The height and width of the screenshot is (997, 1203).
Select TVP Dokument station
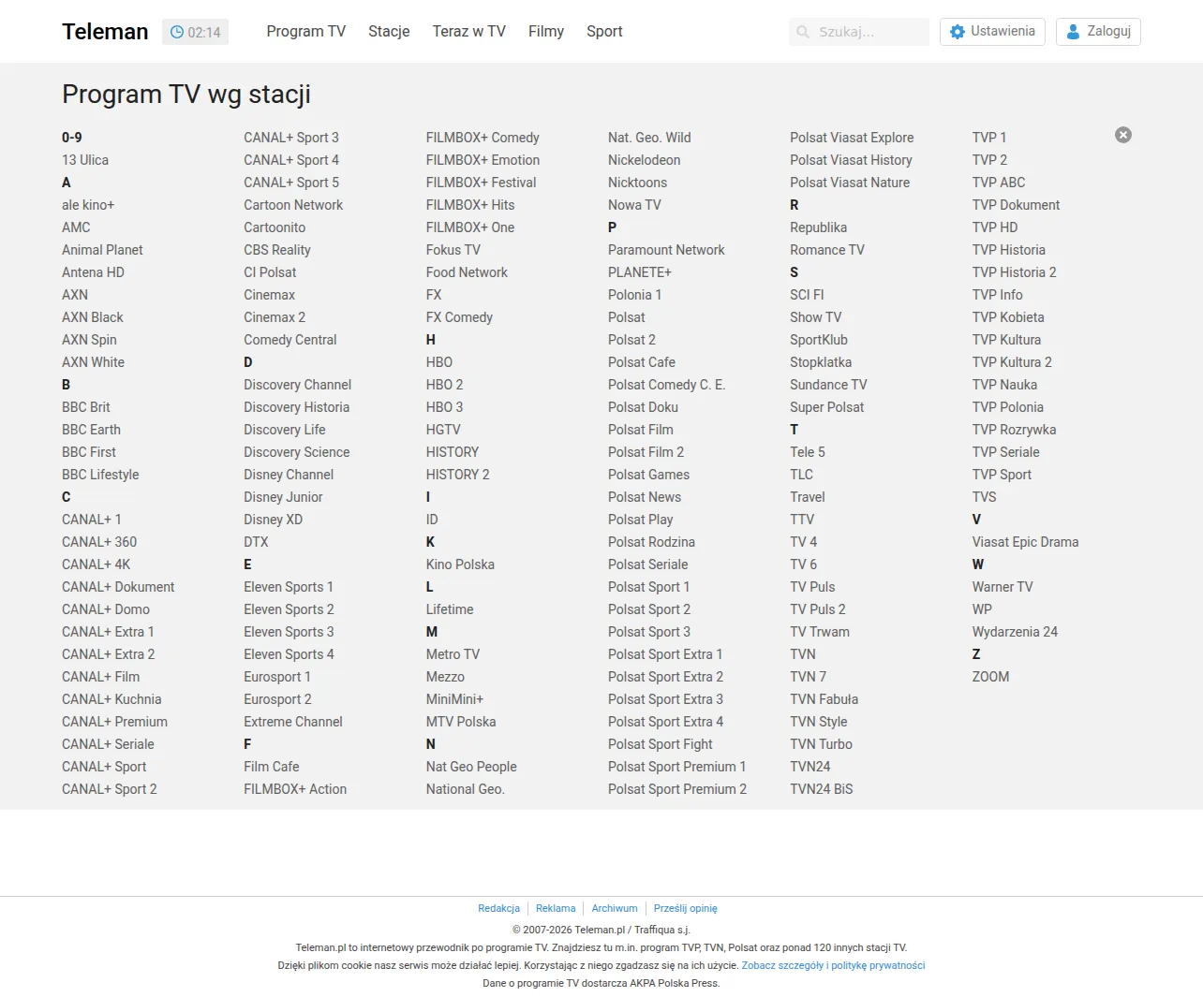coord(1016,205)
